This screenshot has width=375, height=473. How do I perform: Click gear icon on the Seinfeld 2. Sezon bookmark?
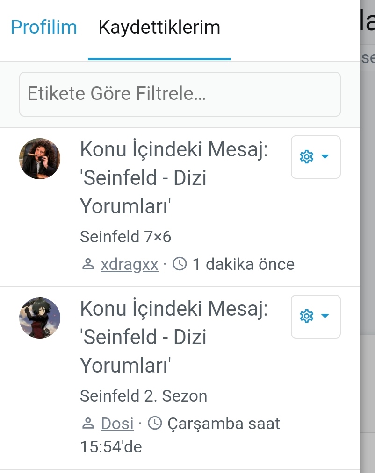click(x=306, y=316)
